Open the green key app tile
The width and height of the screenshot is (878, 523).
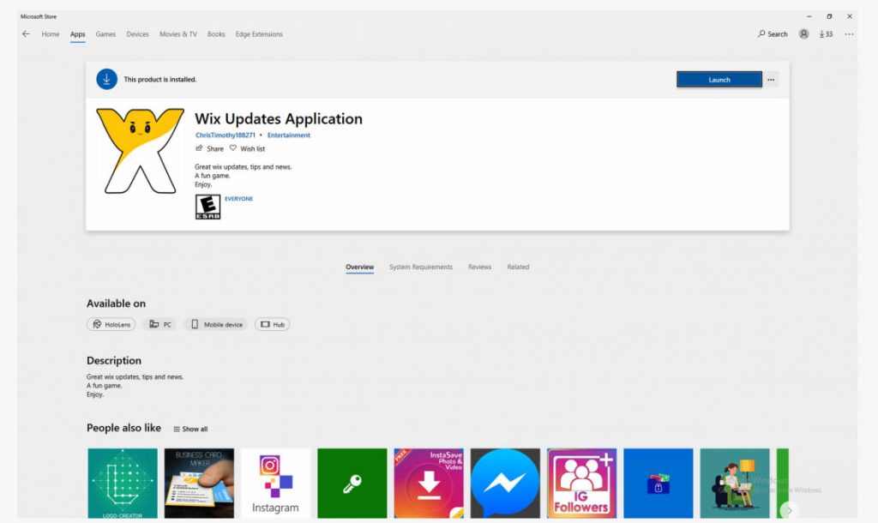352,483
